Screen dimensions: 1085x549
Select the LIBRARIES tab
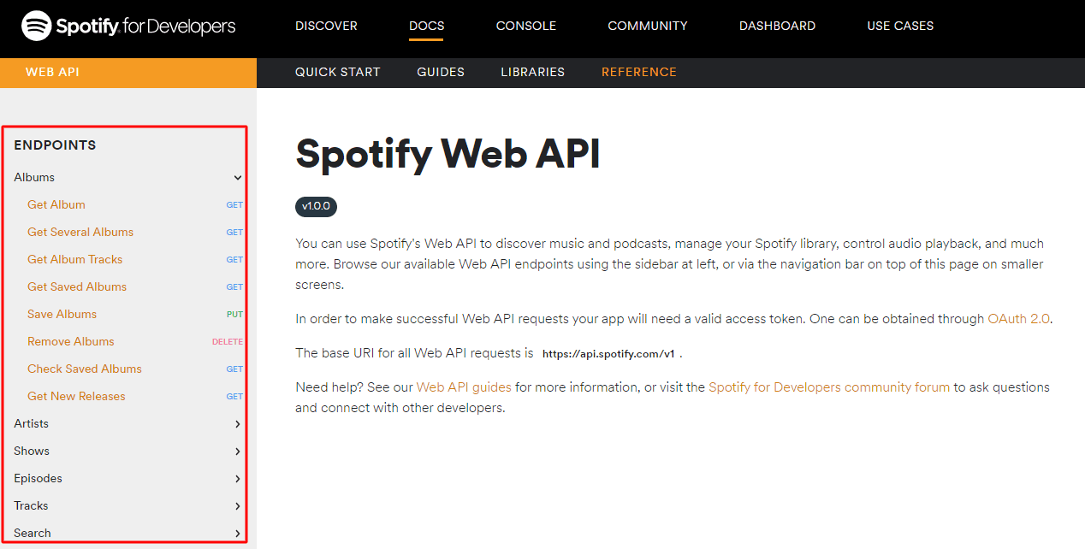click(x=532, y=72)
